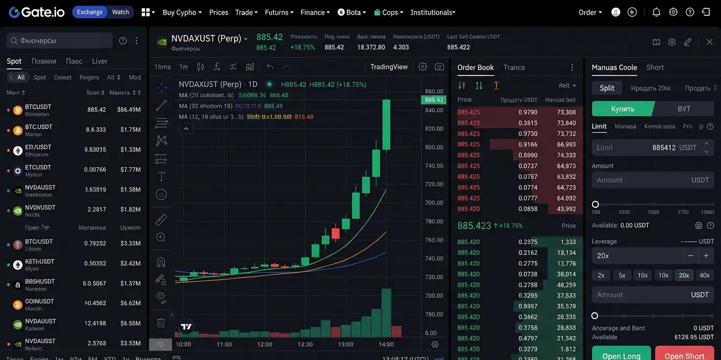The height and width of the screenshot is (360, 721).
Task: Select the 20x leverage preset
Action: pyautogui.click(x=684, y=275)
